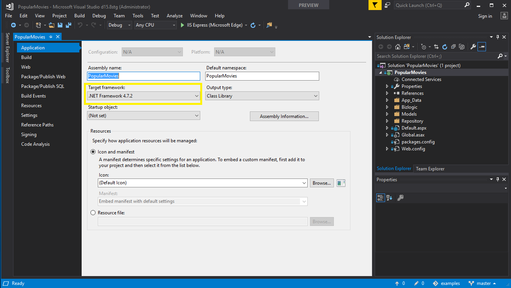Open Properties wrench icon in Solution Explorer
The width and height of the screenshot is (511, 288).
473,47
